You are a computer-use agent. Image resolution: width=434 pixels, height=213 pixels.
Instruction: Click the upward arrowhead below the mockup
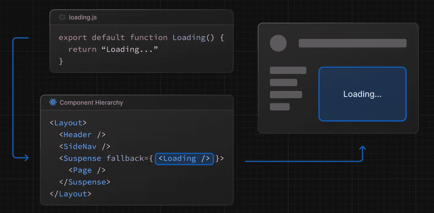362,148
